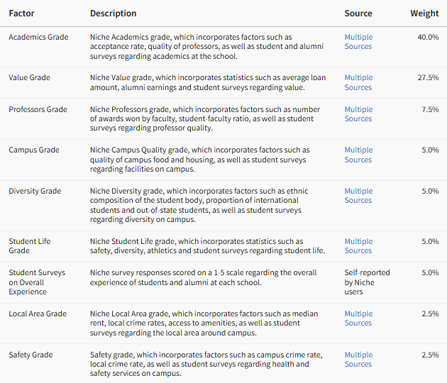The height and width of the screenshot is (383, 447).
Task: Click the Safety Grade description text
Action: point(206,364)
